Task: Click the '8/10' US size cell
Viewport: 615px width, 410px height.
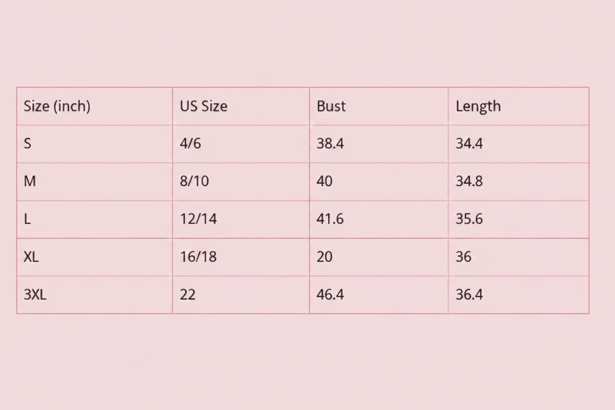Action: [x=241, y=182]
